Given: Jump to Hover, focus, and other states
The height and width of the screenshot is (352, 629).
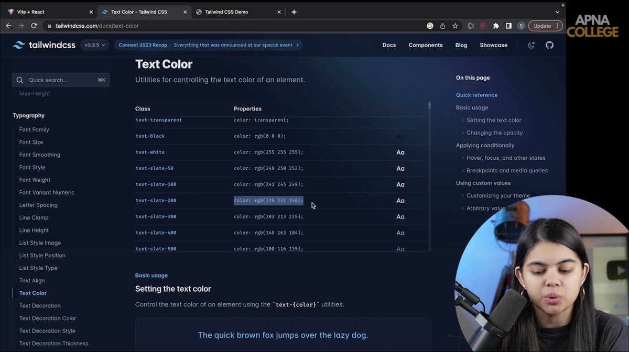Looking at the screenshot, I should pos(506,158).
